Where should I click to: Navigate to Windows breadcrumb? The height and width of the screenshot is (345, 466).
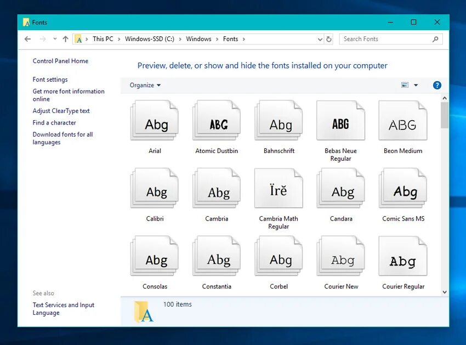[x=198, y=39]
